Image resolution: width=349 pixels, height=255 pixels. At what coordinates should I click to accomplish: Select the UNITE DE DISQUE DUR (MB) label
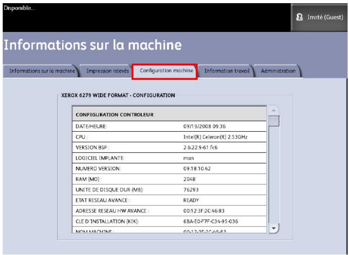click(x=109, y=190)
